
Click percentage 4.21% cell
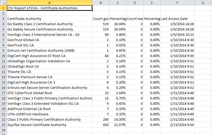[118, 56]
